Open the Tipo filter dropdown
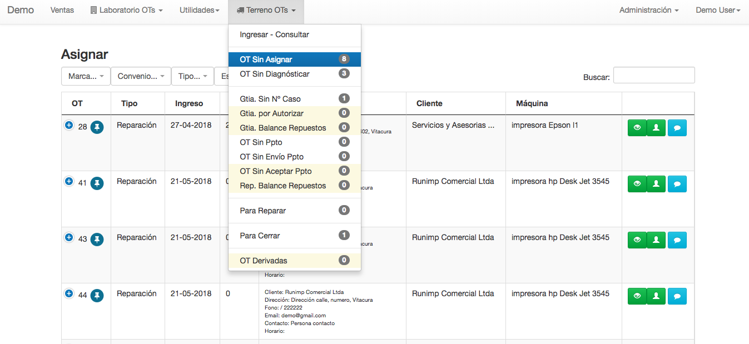Screen dimensions: 749x344 [x=192, y=76]
